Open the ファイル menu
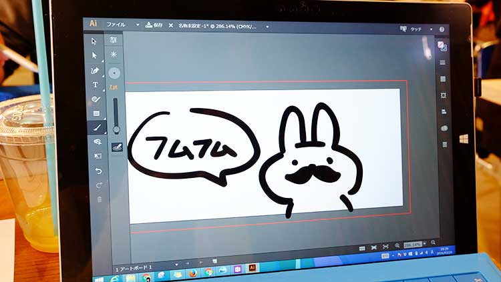 [116, 24]
